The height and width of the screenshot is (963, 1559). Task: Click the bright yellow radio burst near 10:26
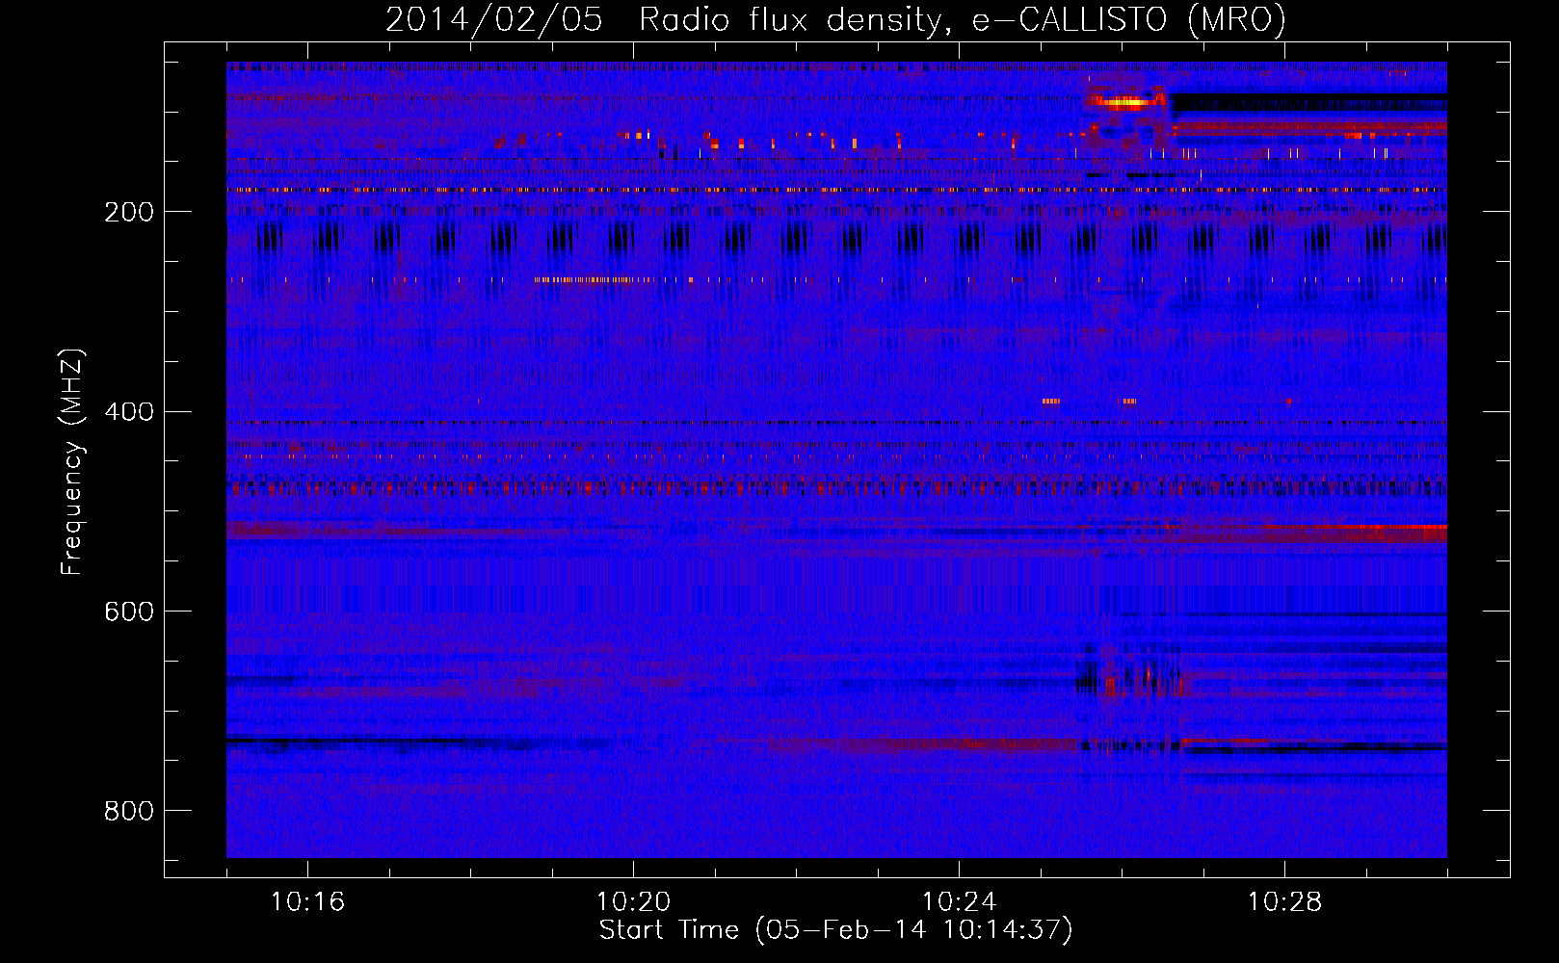1124,101
